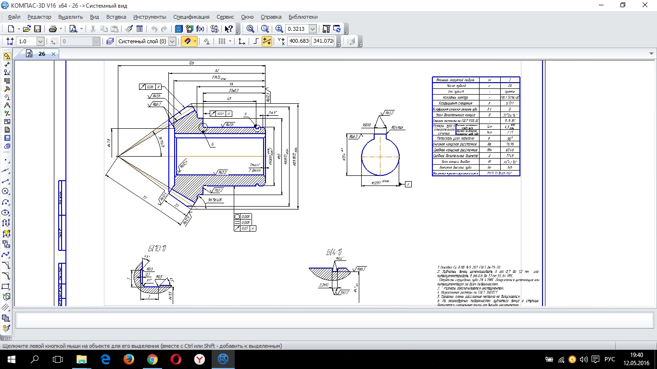Create a new document with New icon
This screenshot has width=657, height=369.
(x=11, y=29)
